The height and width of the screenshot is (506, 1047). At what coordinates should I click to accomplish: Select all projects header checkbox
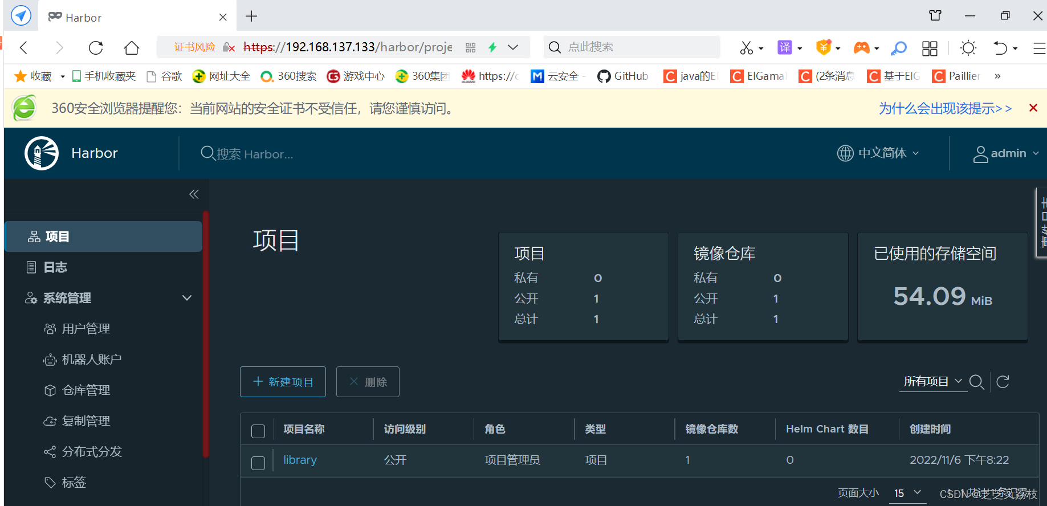click(258, 431)
